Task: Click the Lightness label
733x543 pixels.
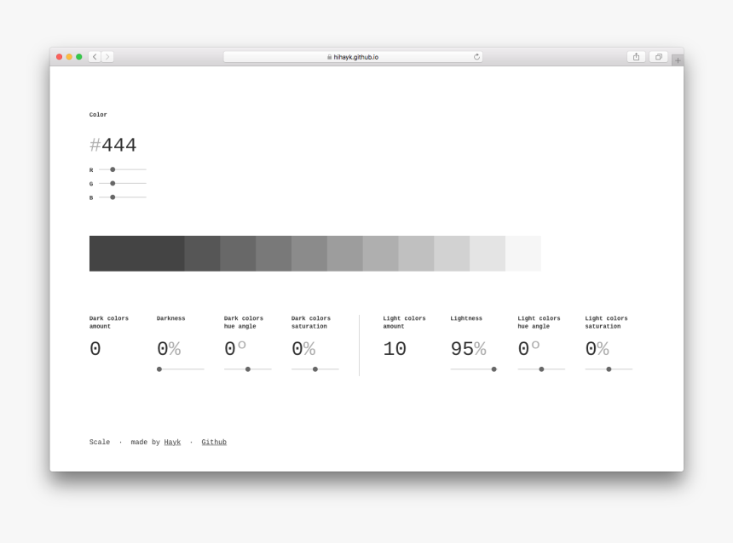Action: coord(466,318)
